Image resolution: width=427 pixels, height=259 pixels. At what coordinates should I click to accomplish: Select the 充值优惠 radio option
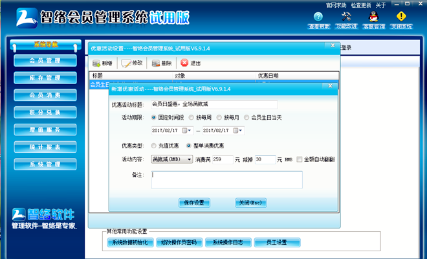coord(153,146)
